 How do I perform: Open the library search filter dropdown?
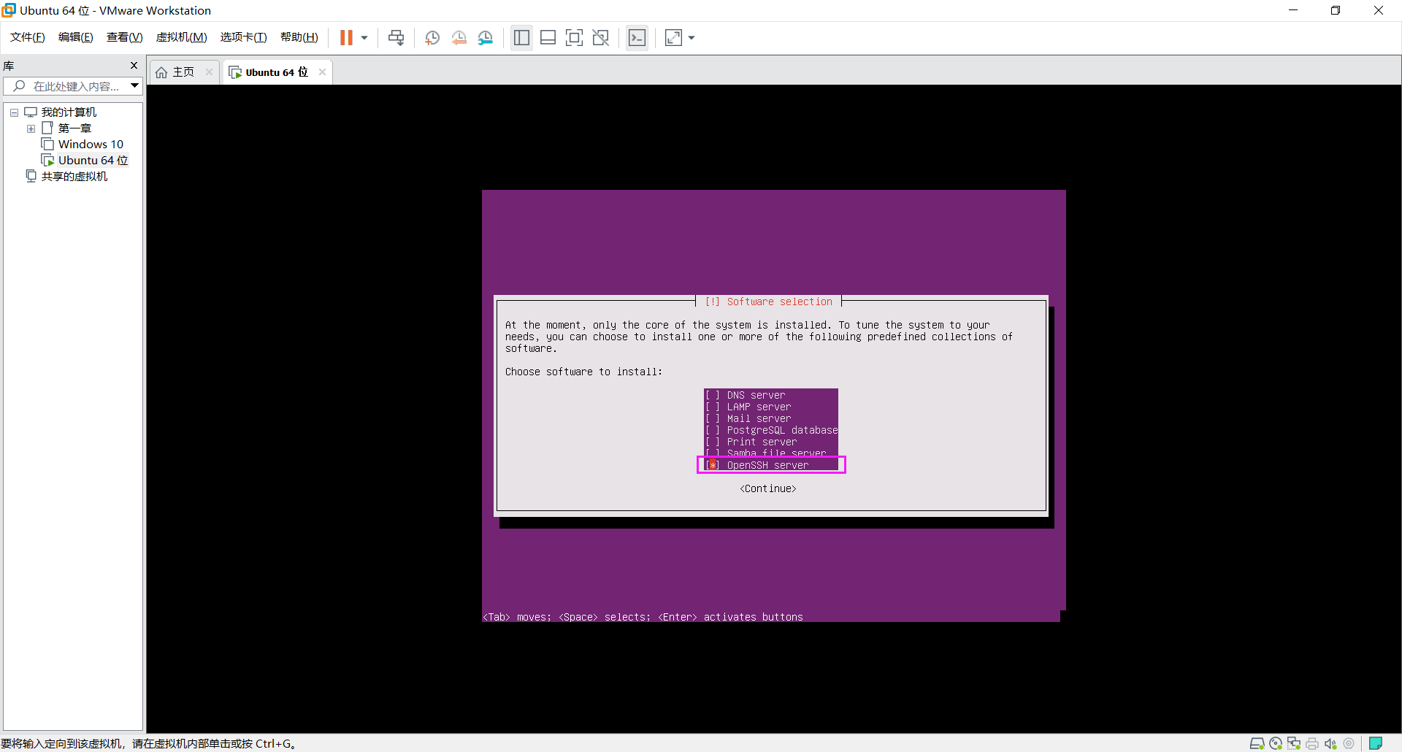pos(135,86)
